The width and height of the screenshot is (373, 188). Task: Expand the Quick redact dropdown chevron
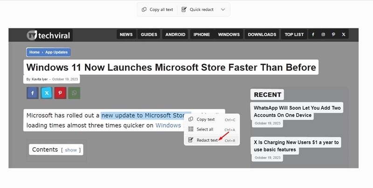(223, 9)
